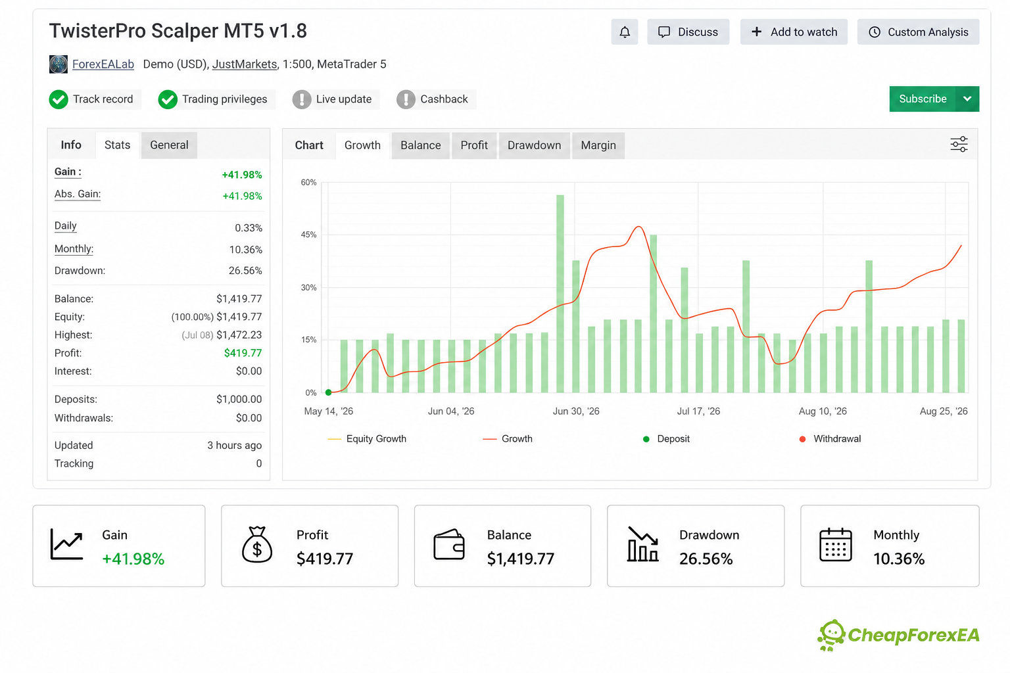Open Custom Analysis
Screen dimensions: 1010x673
pos(918,32)
